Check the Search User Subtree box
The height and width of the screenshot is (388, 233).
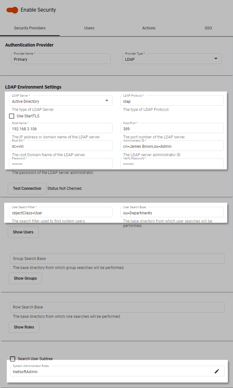[x=13, y=359]
